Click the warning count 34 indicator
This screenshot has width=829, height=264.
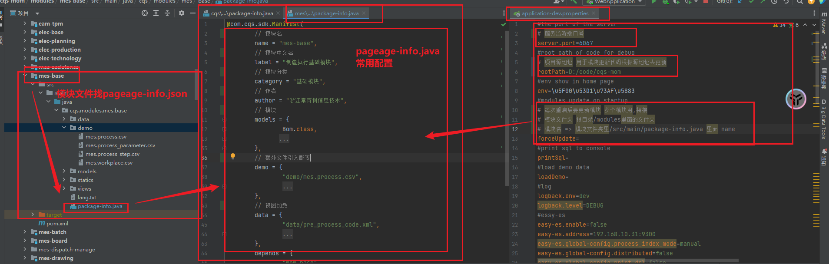click(779, 25)
